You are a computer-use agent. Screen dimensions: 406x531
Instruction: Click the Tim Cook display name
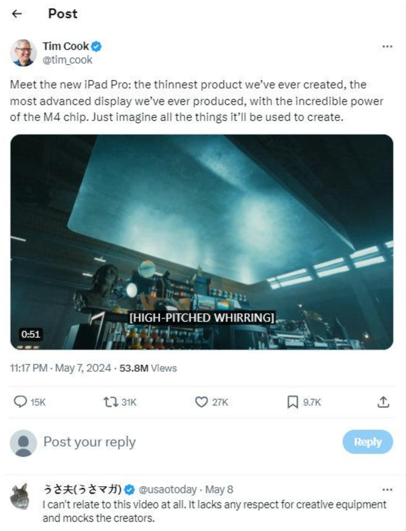coord(66,46)
